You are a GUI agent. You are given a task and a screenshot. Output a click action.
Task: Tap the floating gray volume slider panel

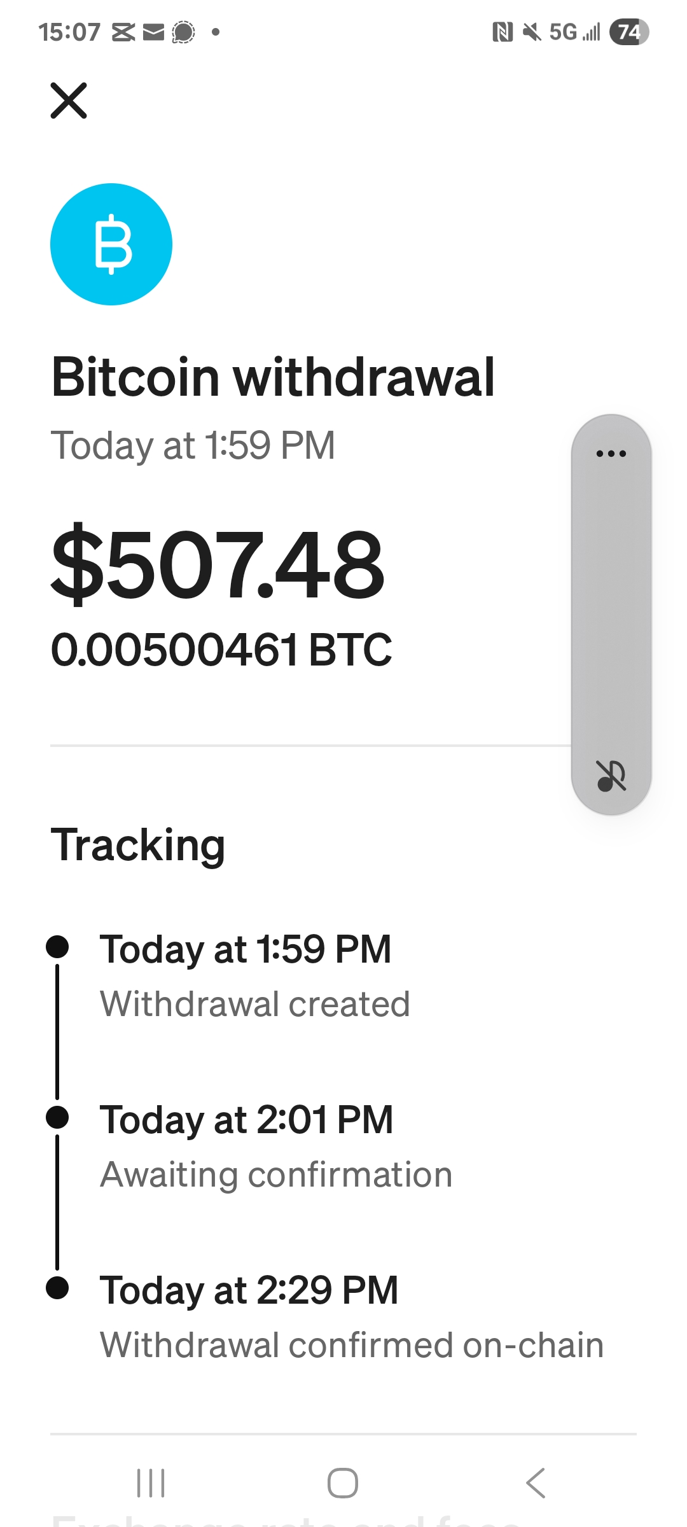point(611,611)
